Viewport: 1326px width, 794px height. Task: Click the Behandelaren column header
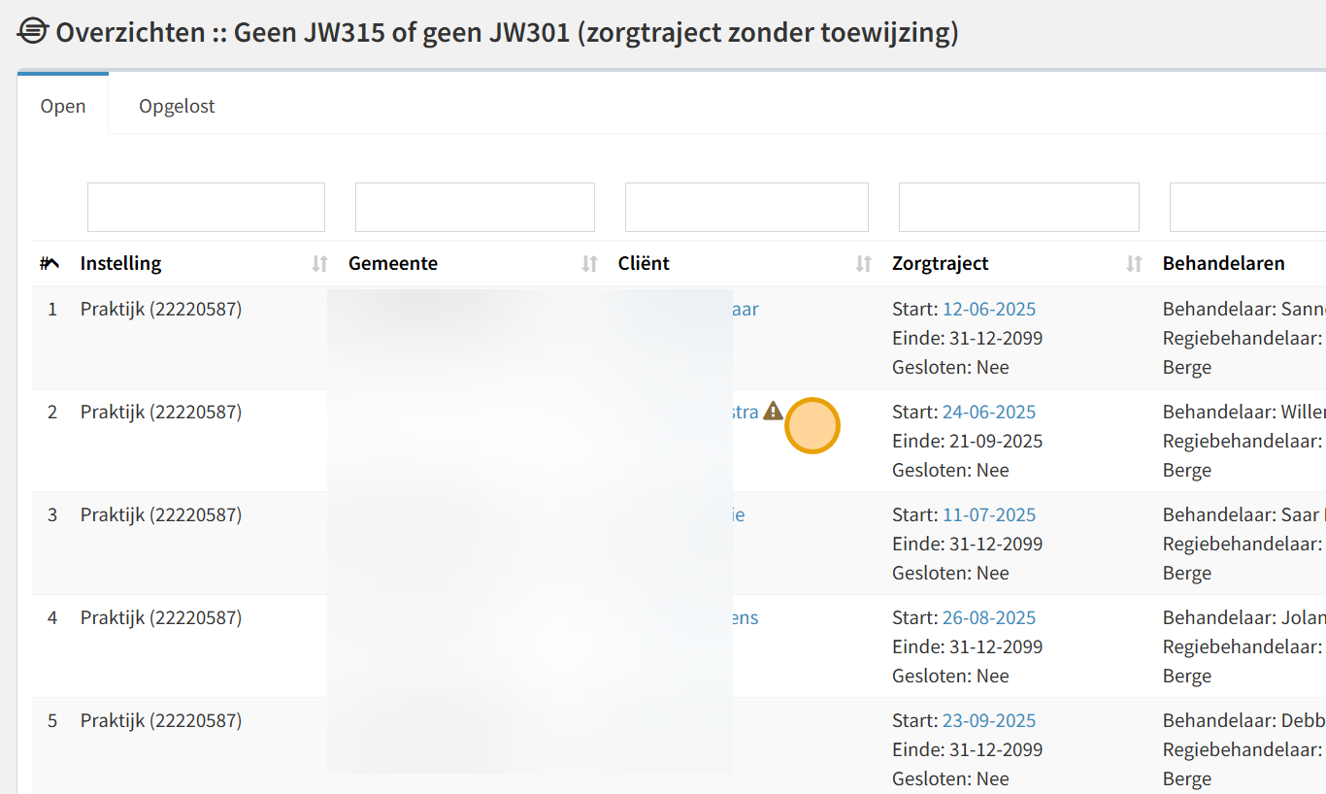point(1223,263)
